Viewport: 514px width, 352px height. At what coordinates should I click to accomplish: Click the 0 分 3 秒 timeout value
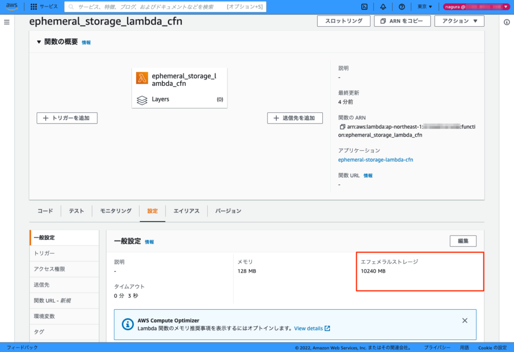pyautogui.click(x=126, y=296)
